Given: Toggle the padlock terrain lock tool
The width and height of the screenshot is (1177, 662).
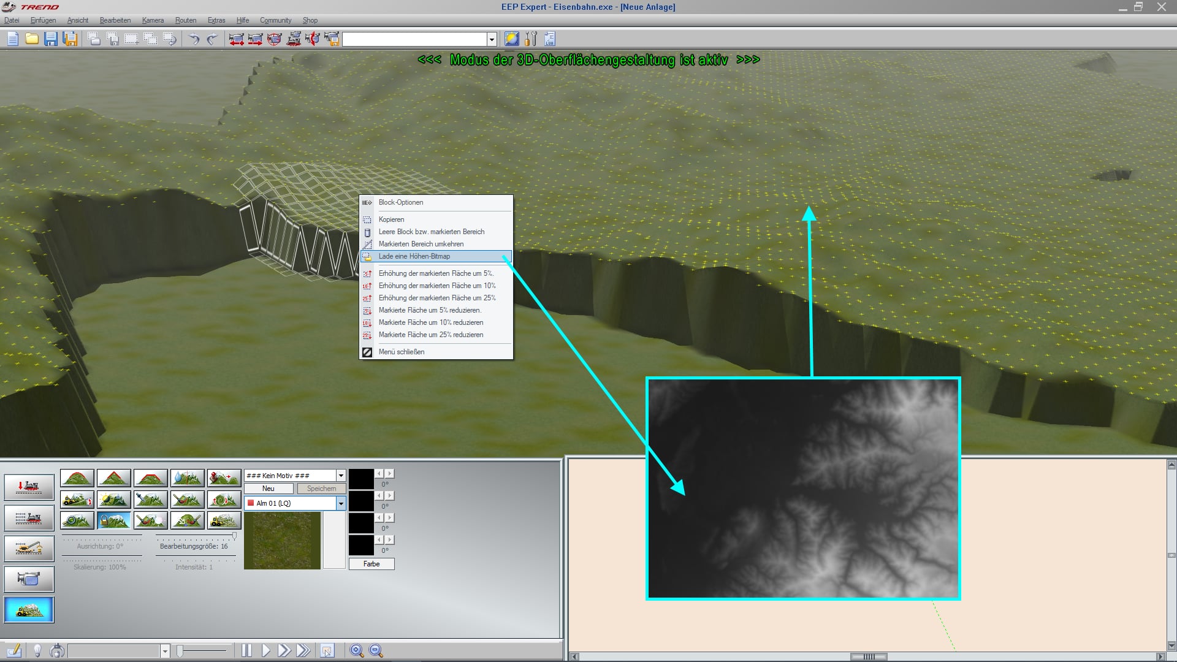Looking at the screenshot, I should tap(114, 521).
